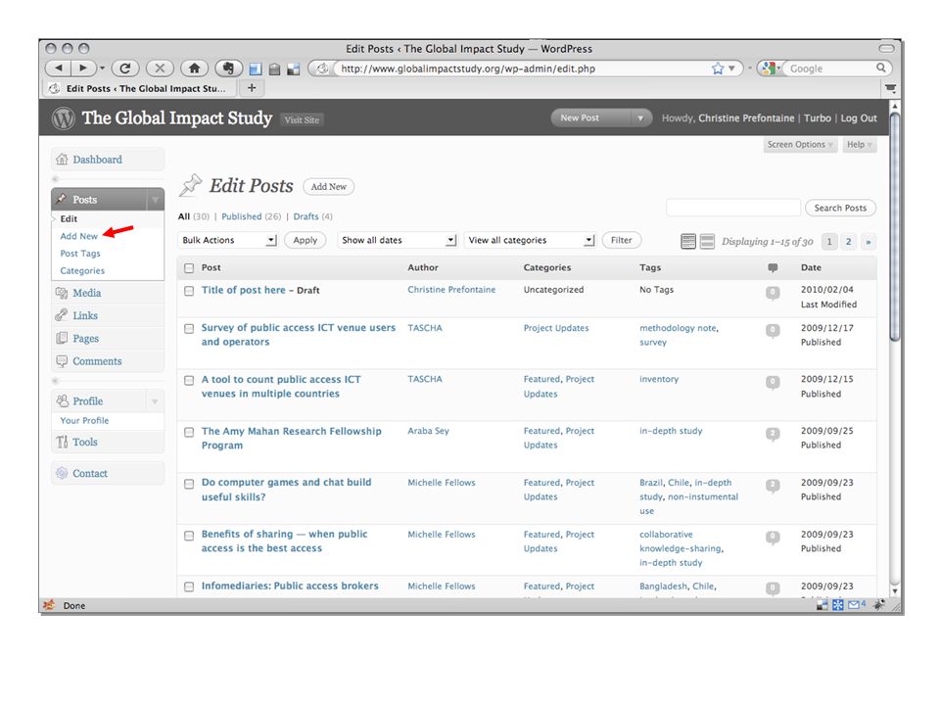Click the page vertical scrollbar thumb
Image resolution: width=940 pixels, height=705 pixels.
pyautogui.click(x=894, y=228)
